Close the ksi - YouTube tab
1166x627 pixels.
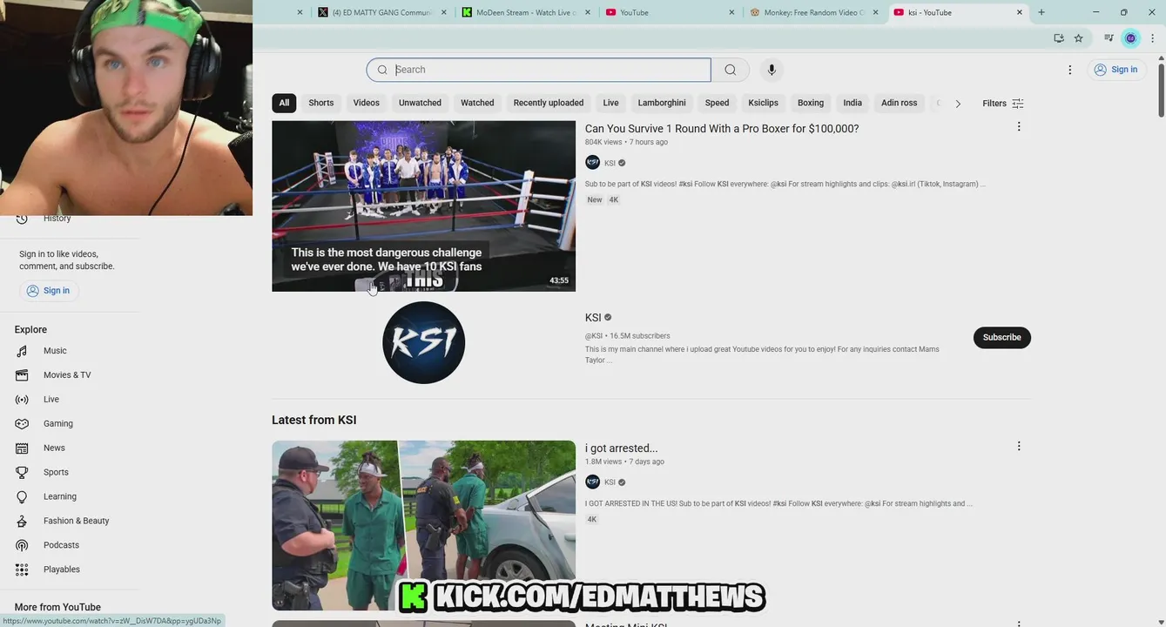[1020, 12]
